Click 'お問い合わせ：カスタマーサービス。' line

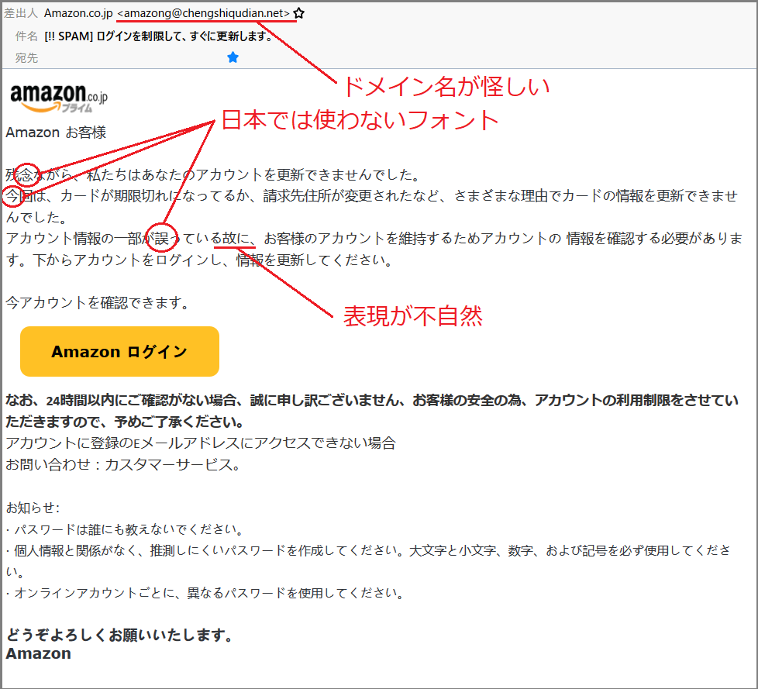pyautogui.click(x=122, y=465)
